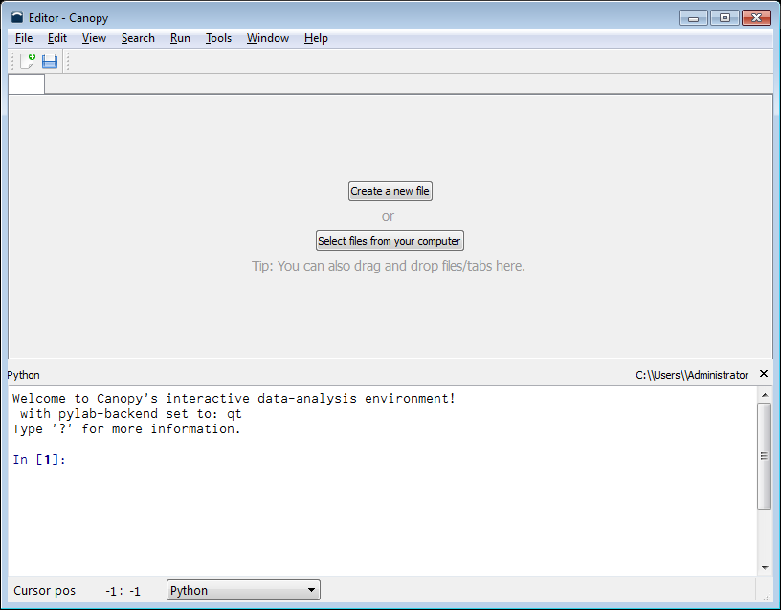Click the Save file toolbar icon
This screenshot has height=610, width=781.
(50, 61)
